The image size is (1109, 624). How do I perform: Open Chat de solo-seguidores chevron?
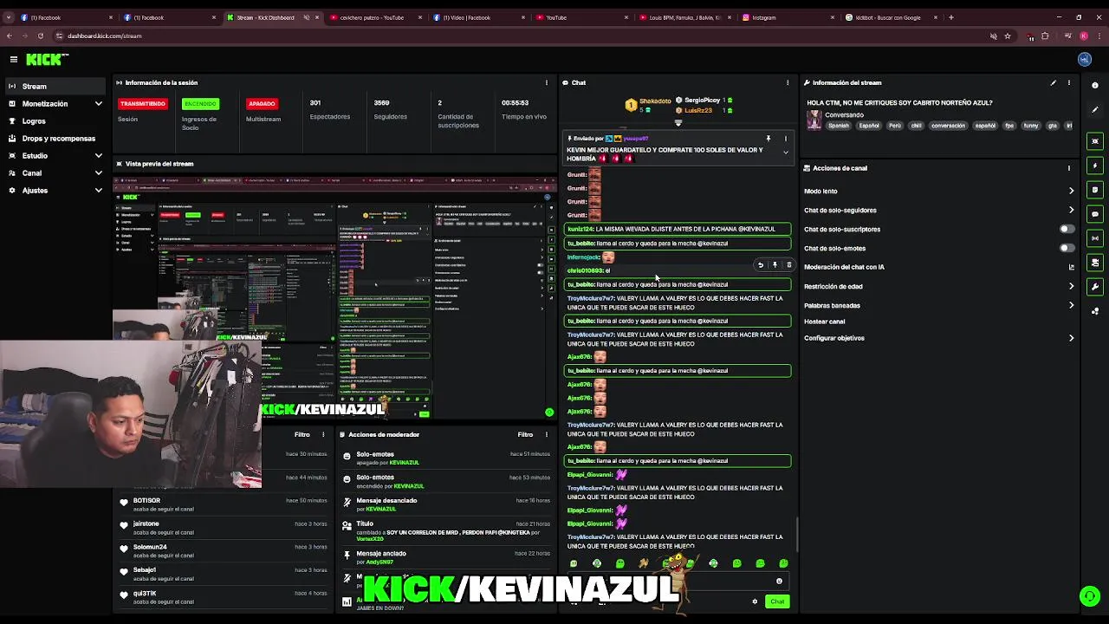pos(1071,210)
